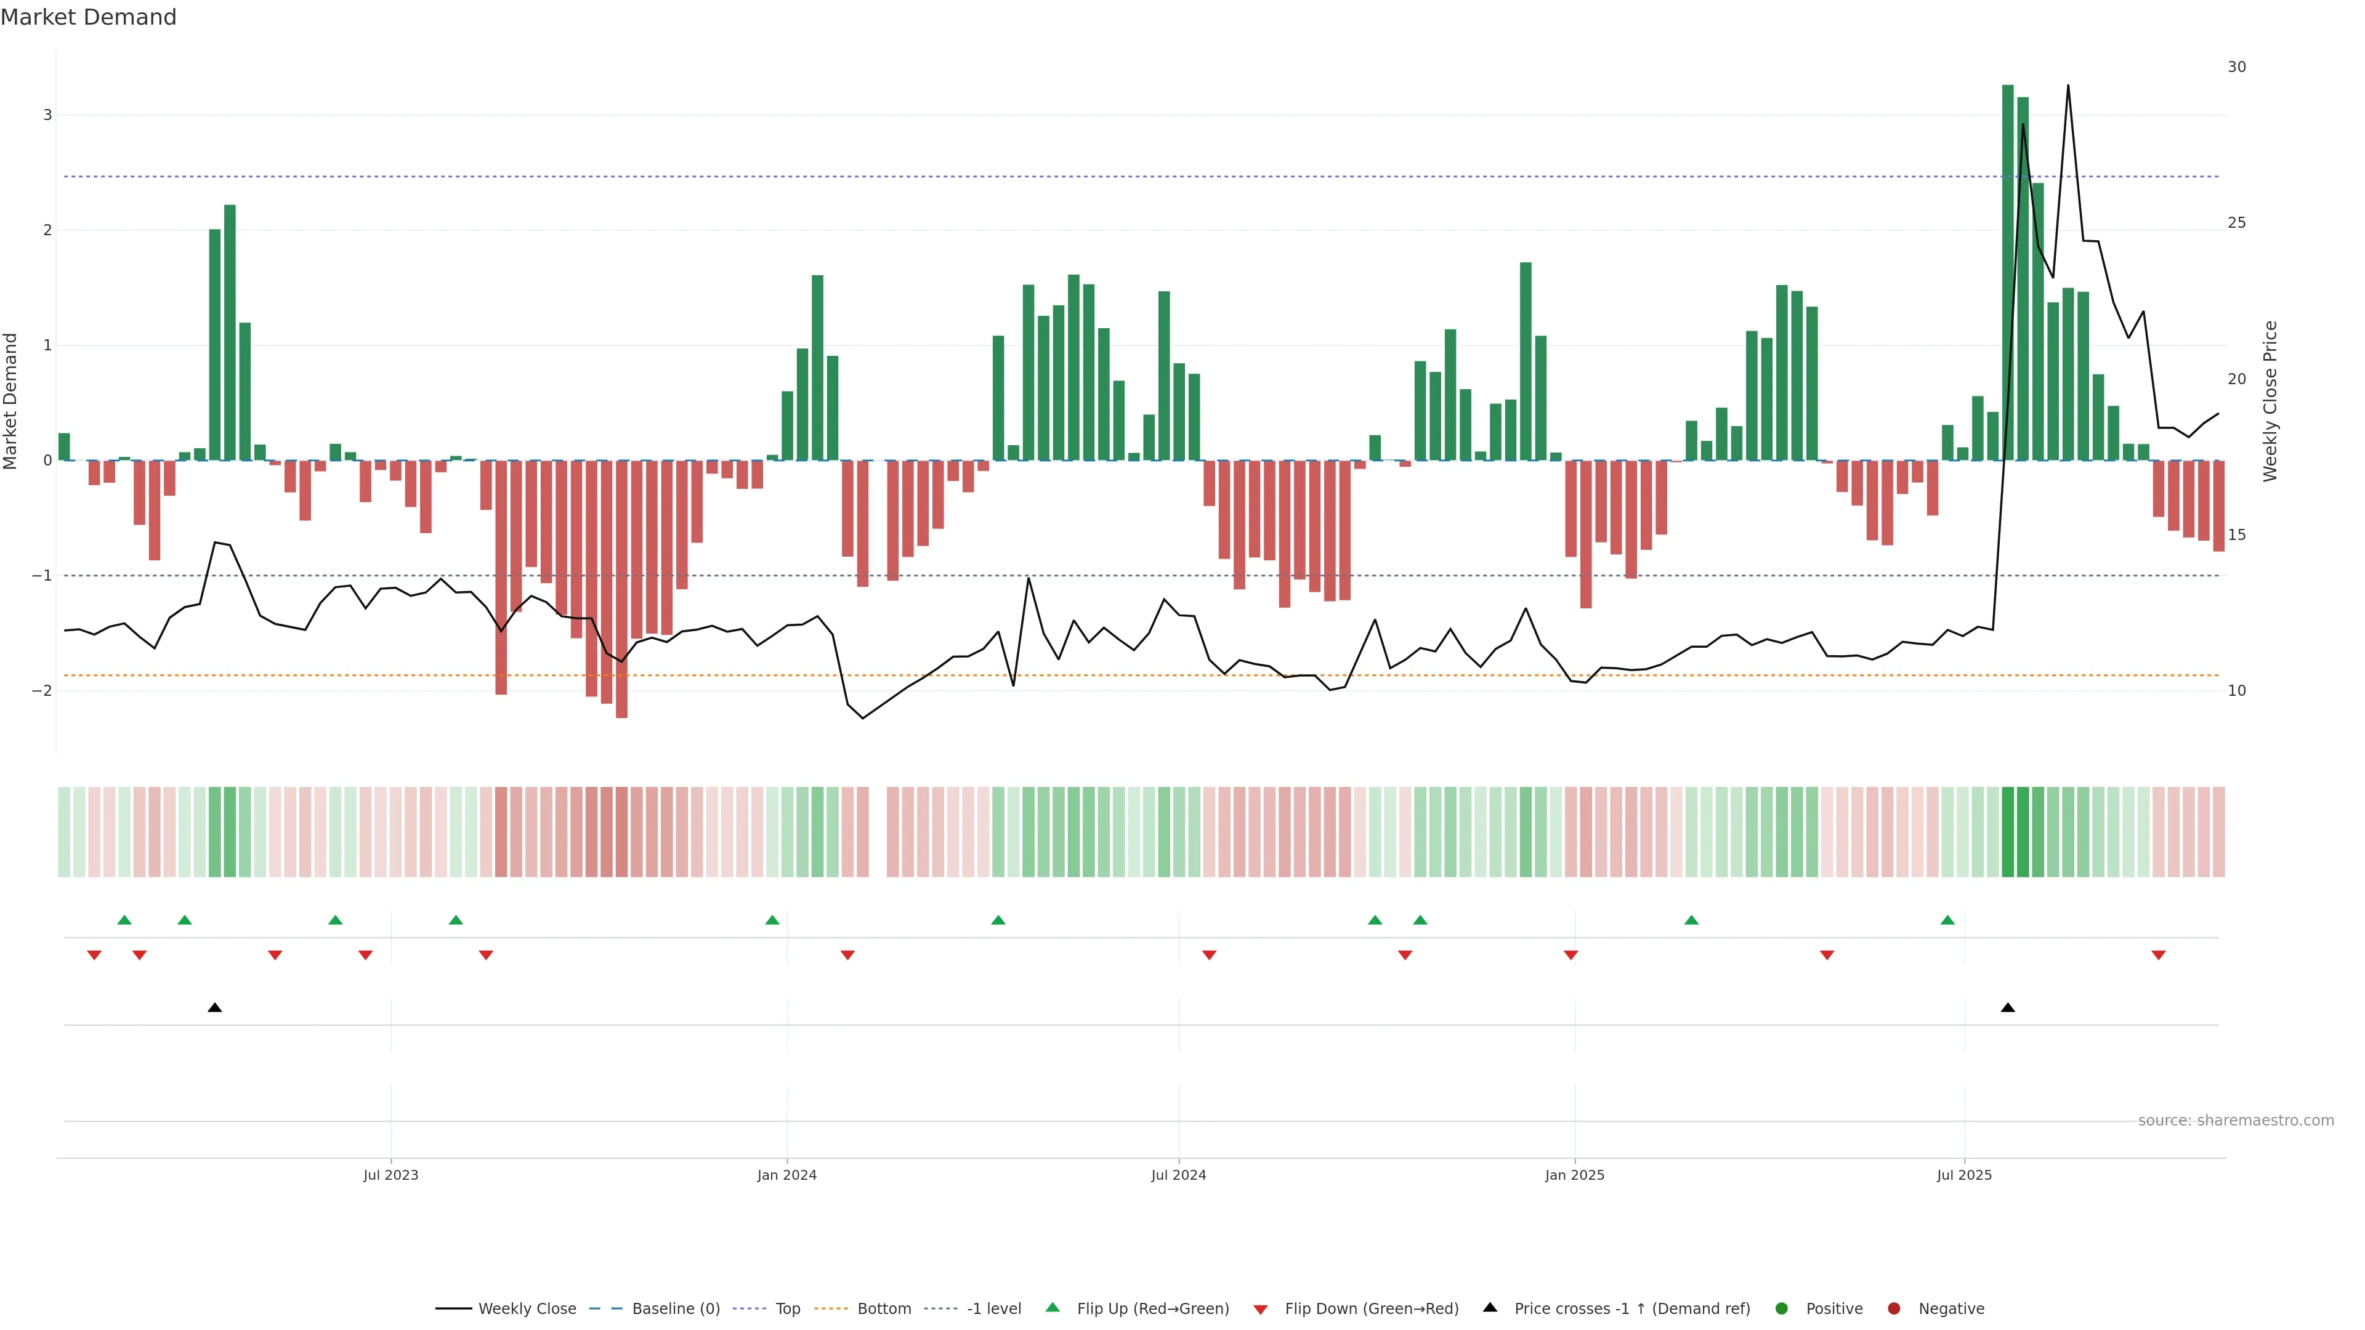Viewport: 2365px width, 1330px height.
Task: Click the darkest green heat strip cell
Action: point(2008,832)
